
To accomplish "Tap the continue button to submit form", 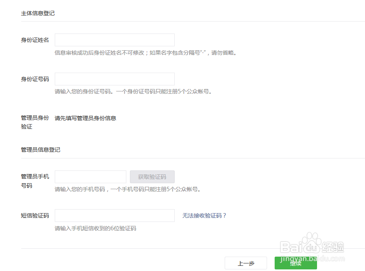I will (x=295, y=263).
